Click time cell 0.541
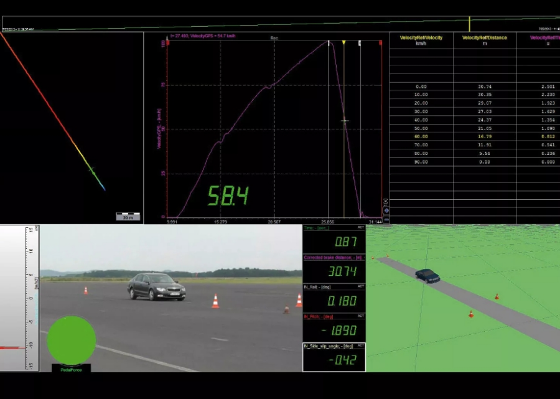560x399 pixels. [x=548, y=145]
